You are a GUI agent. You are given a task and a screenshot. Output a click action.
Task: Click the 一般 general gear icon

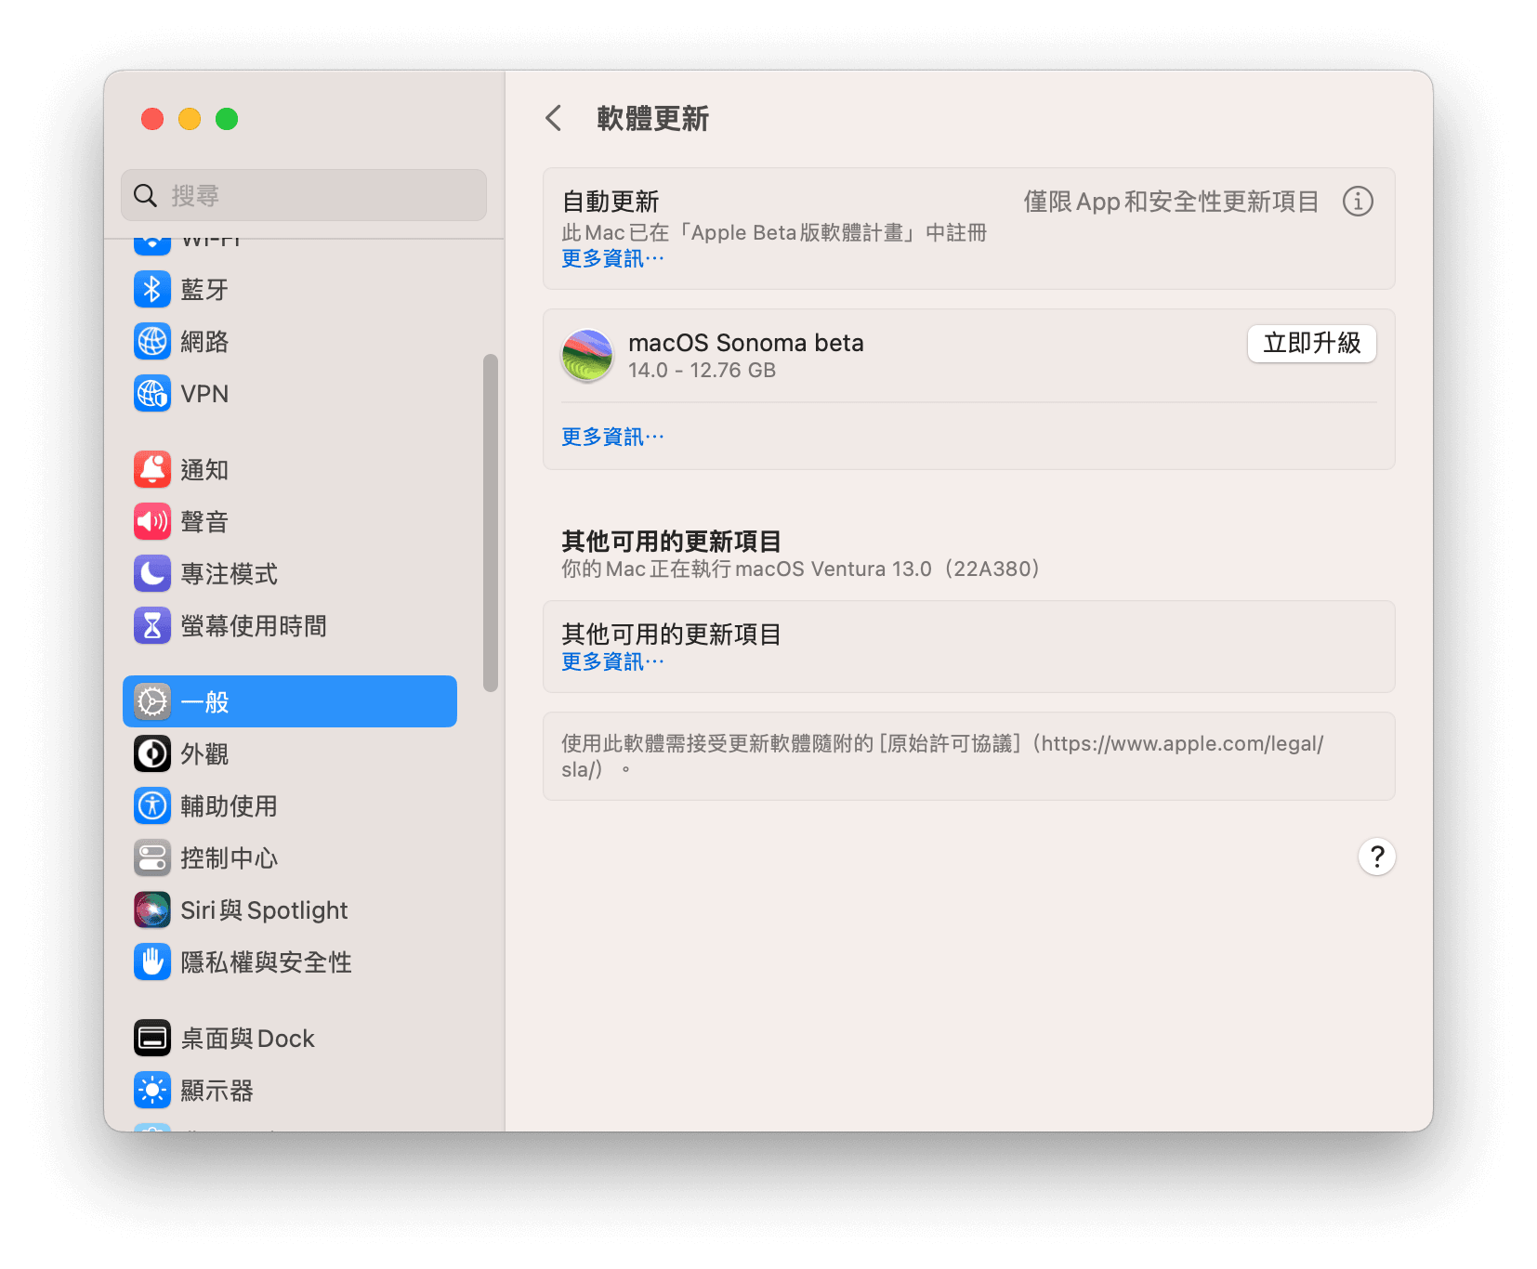click(x=152, y=701)
